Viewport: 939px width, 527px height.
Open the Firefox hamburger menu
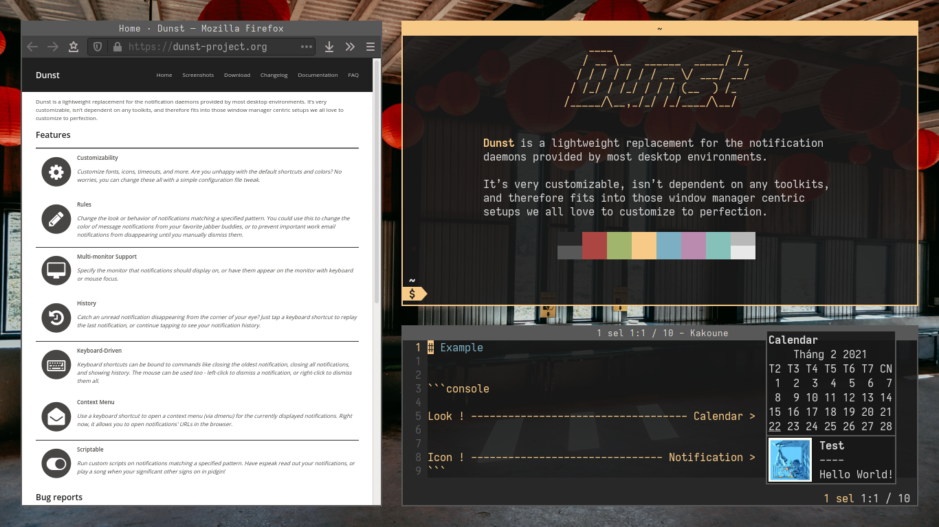pyautogui.click(x=371, y=47)
